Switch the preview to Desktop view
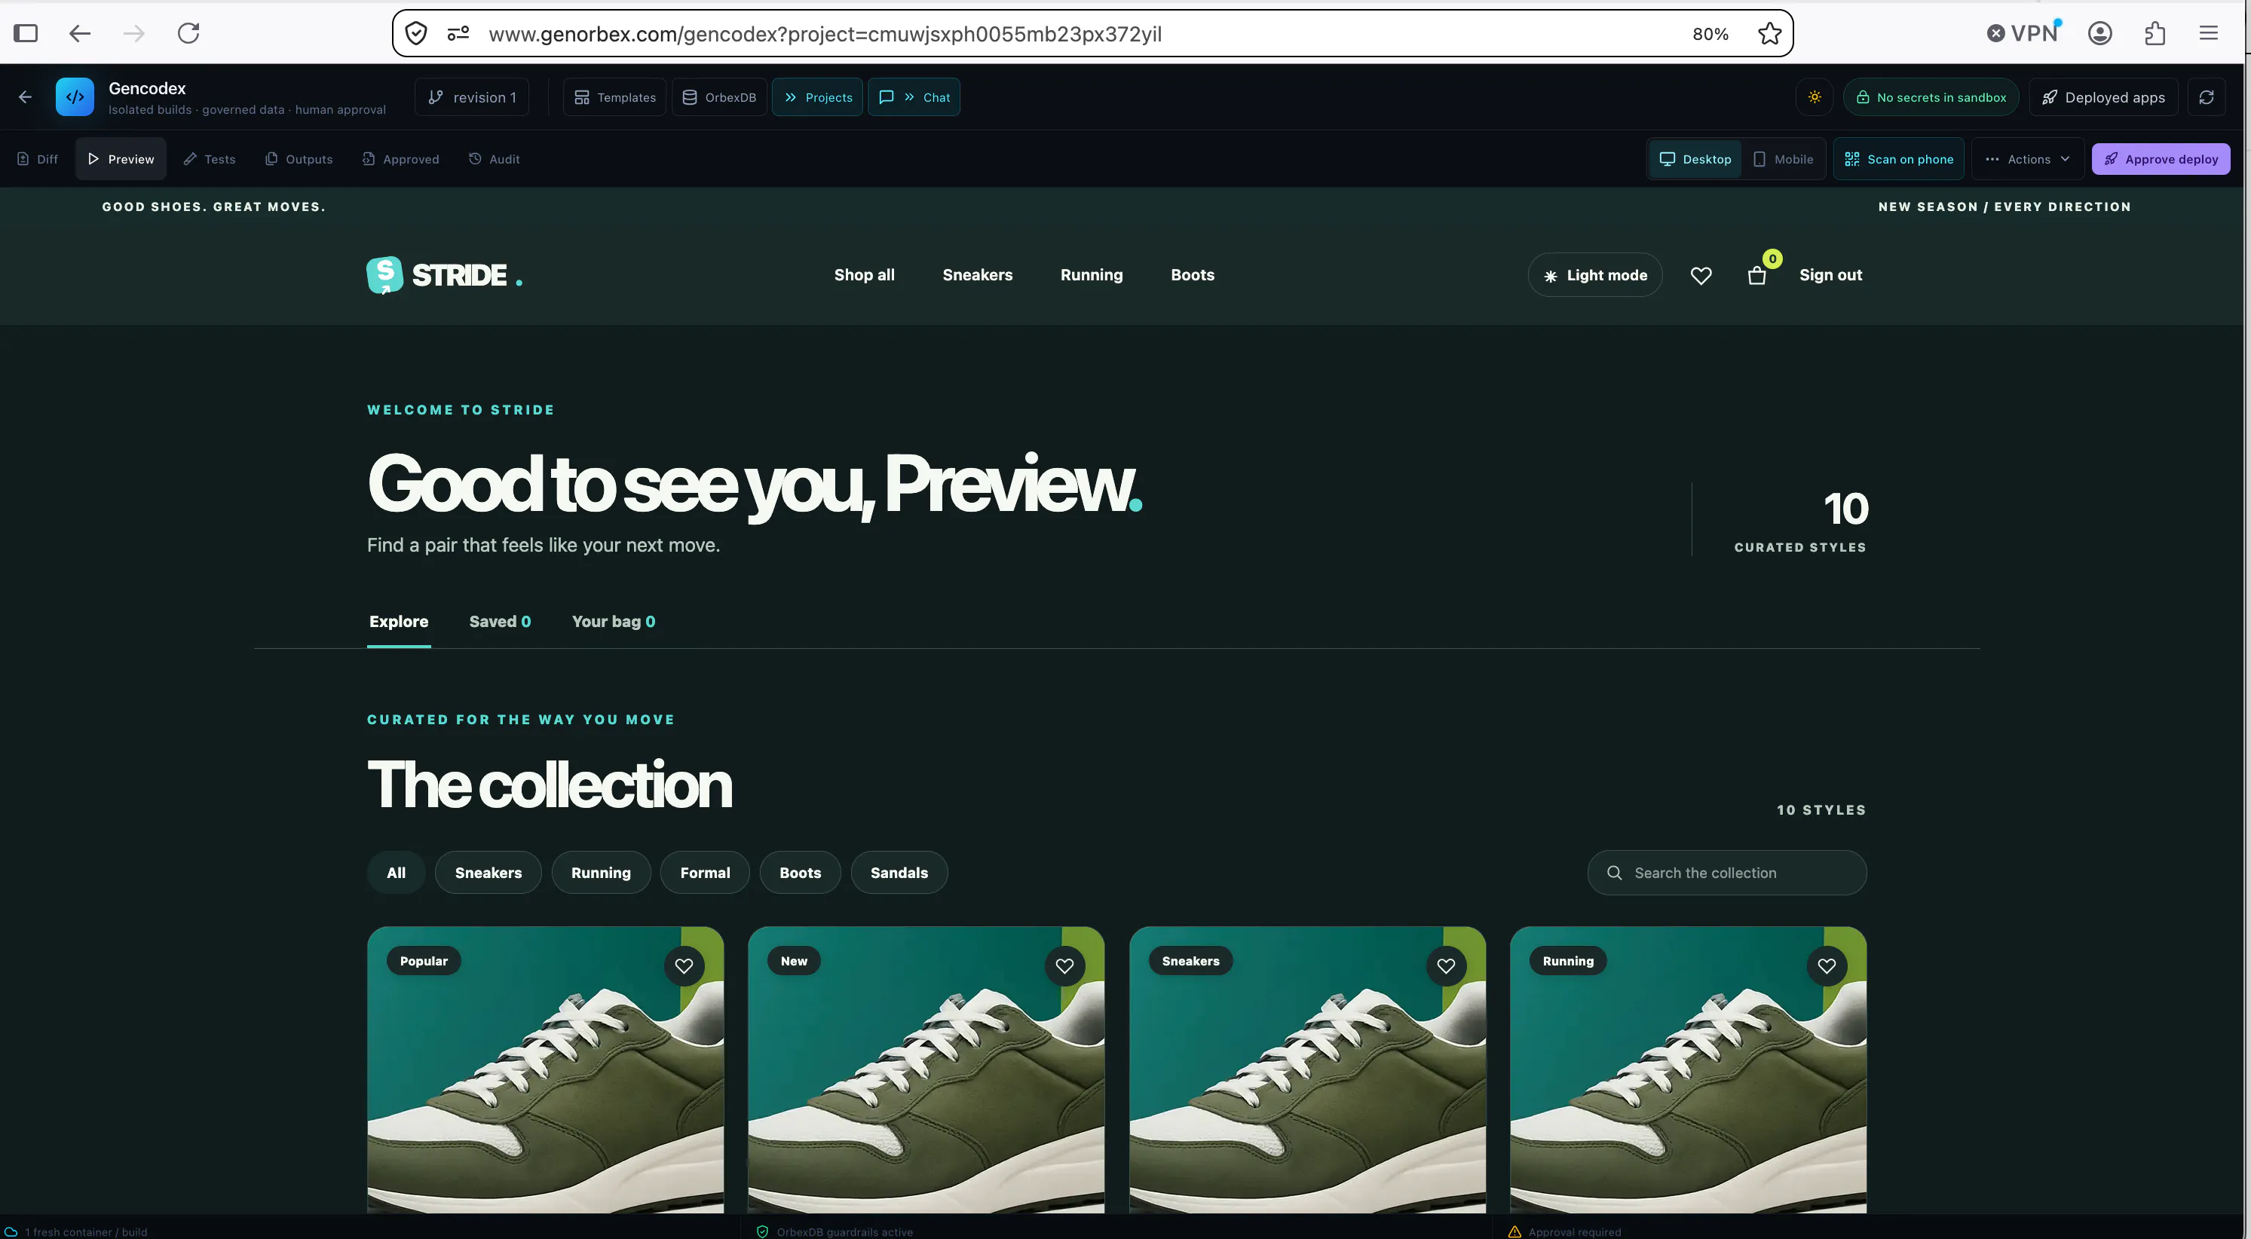Screen dimensions: 2251x1239 1695,159
